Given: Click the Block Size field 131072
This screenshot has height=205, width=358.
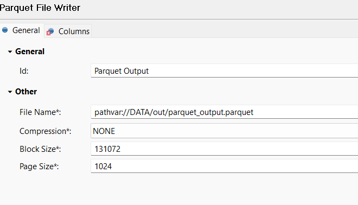Looking at the screenshot, I should 224,149.
